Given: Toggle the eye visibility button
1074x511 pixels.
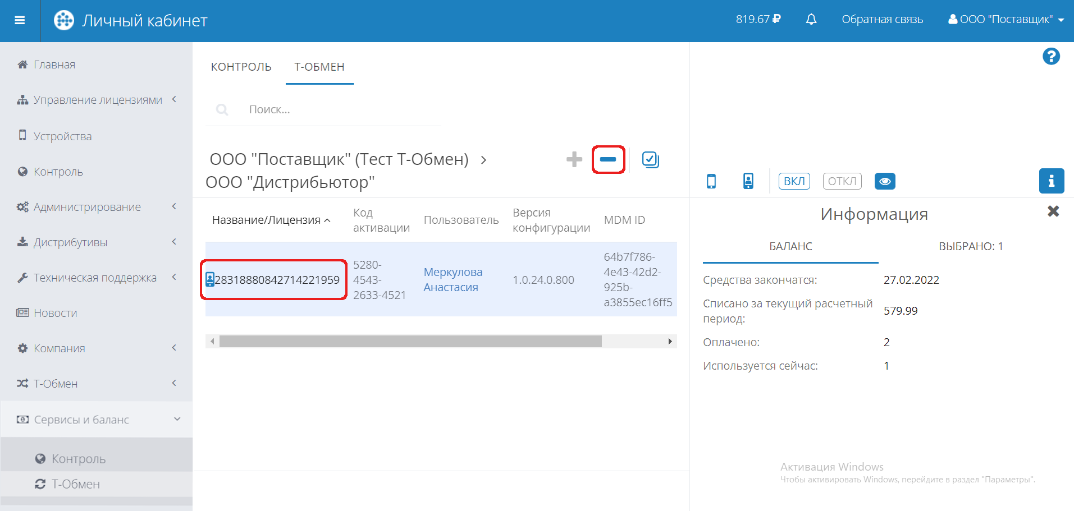Looking at the screenshot, I should click(885, 181).
